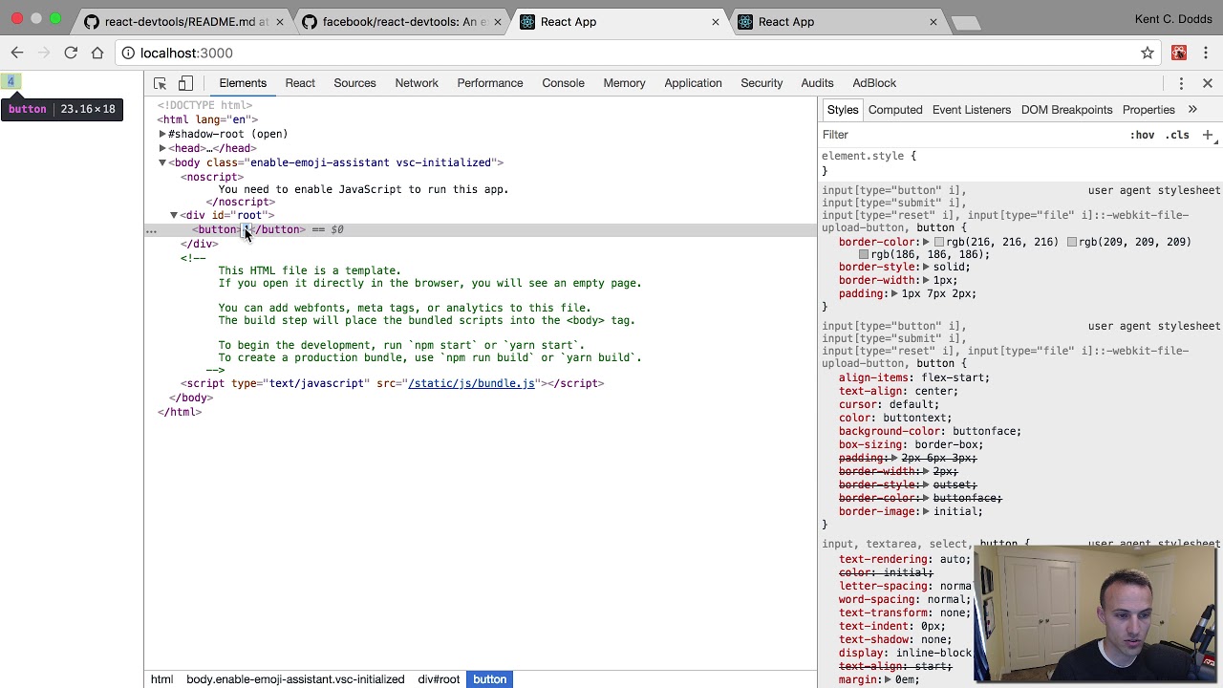Expand border-color shorthand with rgb values
The height and width of the screenshot is (688, 1223).
pyautogui.click(x=926, y=242)
